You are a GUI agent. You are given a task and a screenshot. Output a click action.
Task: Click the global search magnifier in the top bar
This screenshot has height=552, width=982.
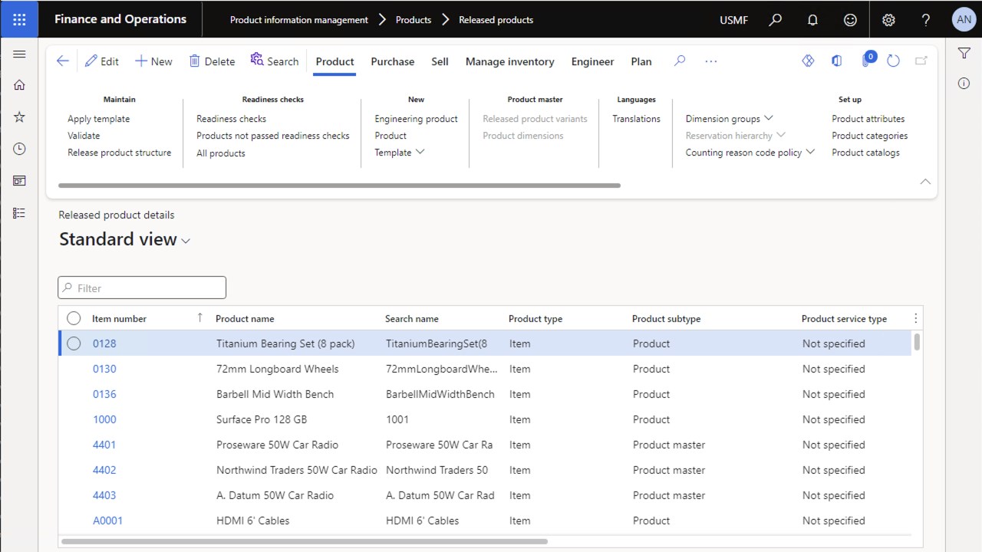pos(776,20)
